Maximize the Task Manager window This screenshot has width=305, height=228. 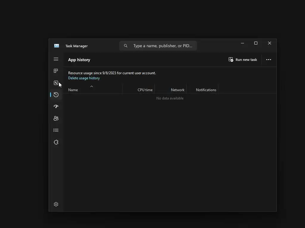click(x=256, y=43)
